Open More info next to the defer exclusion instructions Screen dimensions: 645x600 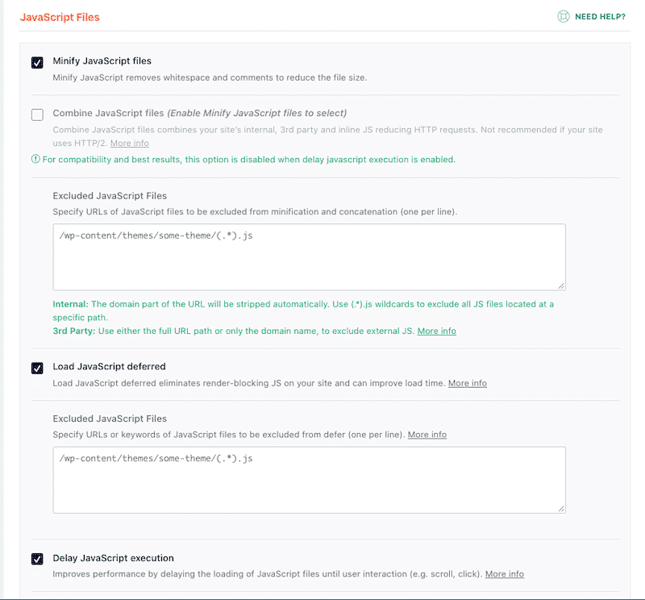(427, 435)
